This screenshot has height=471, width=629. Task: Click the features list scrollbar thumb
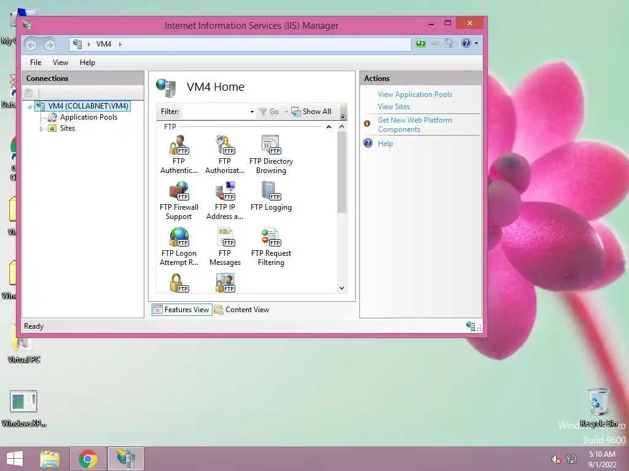(x=342, y=172)
